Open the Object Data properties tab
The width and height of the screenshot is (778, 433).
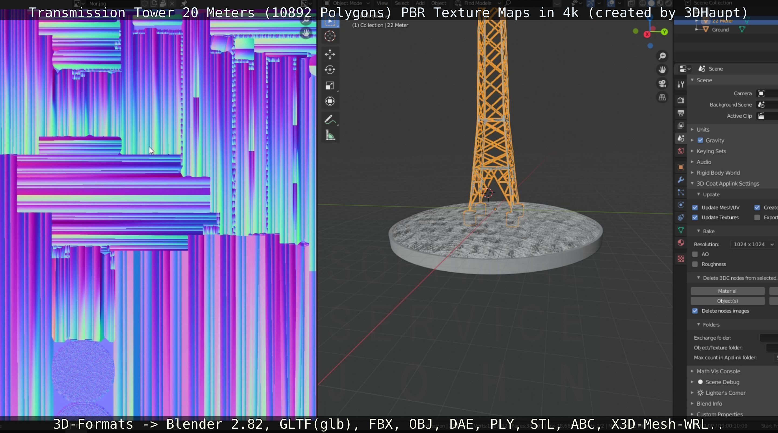coord(681,230)
